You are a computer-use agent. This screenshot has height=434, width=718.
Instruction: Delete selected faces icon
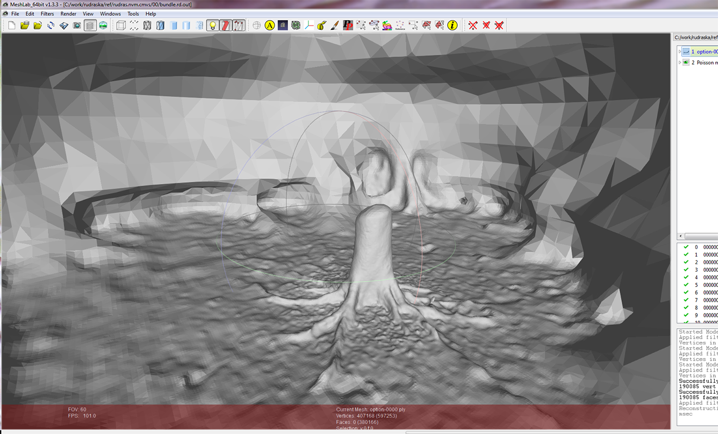click(x=486, y=25)
